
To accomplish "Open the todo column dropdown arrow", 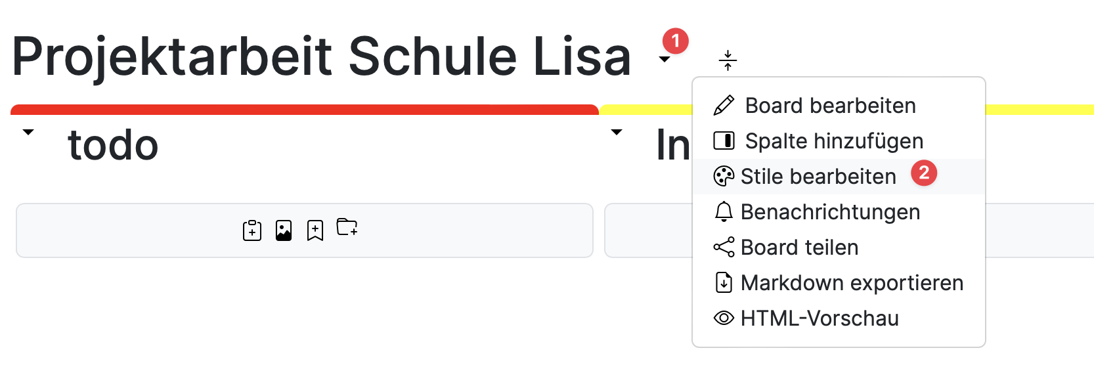I will click(x=28, y=132).
